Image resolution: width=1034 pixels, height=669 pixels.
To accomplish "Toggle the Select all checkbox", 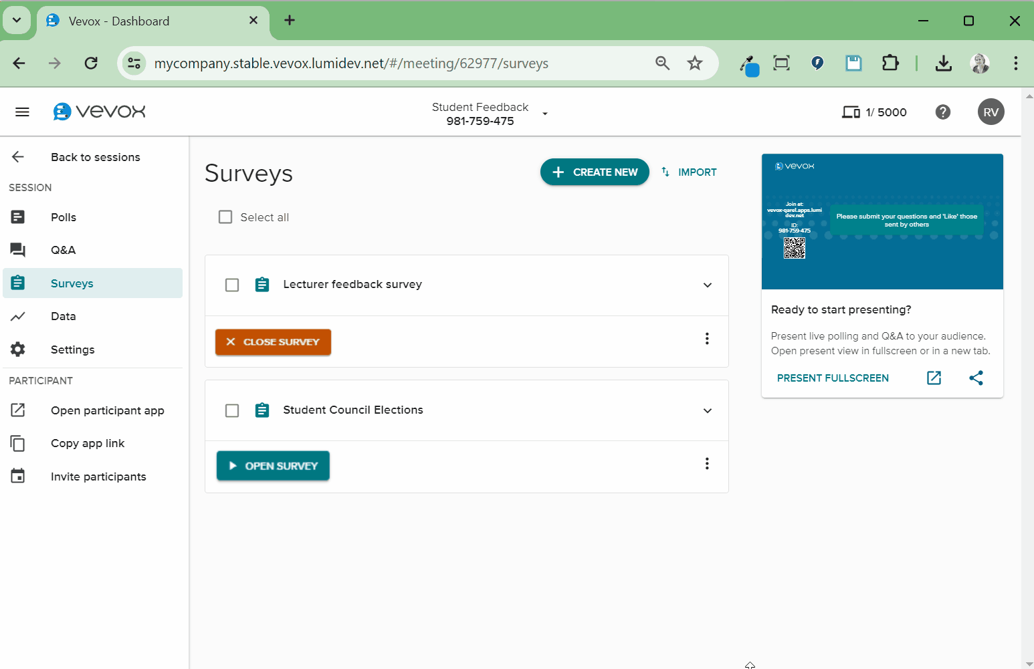I will click(225, 217).
